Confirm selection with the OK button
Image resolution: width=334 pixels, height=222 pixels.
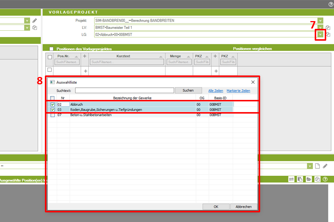216,207
